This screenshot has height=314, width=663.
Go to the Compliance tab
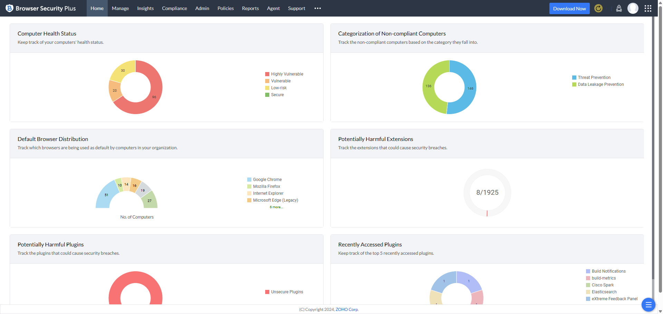pos(174,8)
